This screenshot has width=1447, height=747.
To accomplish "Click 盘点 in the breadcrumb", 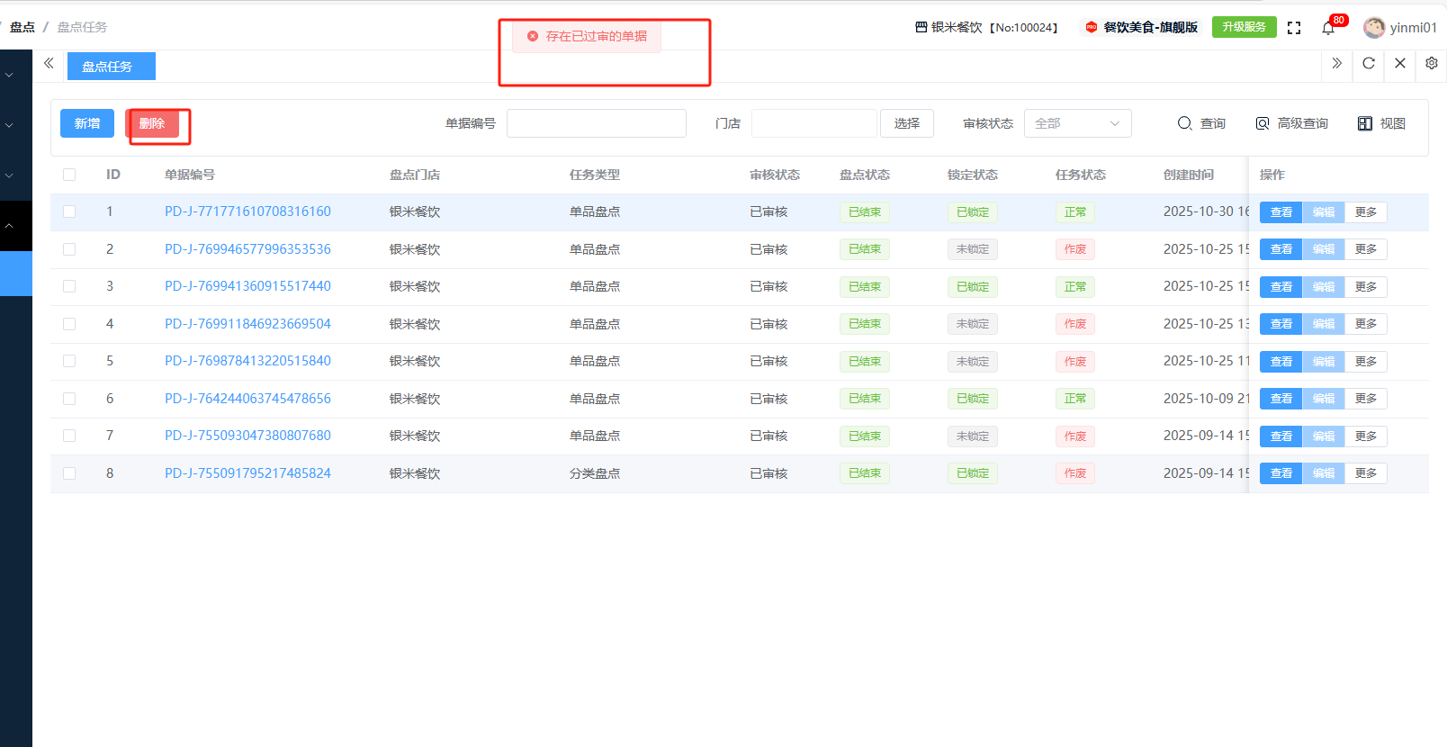I will click(22, 27).
